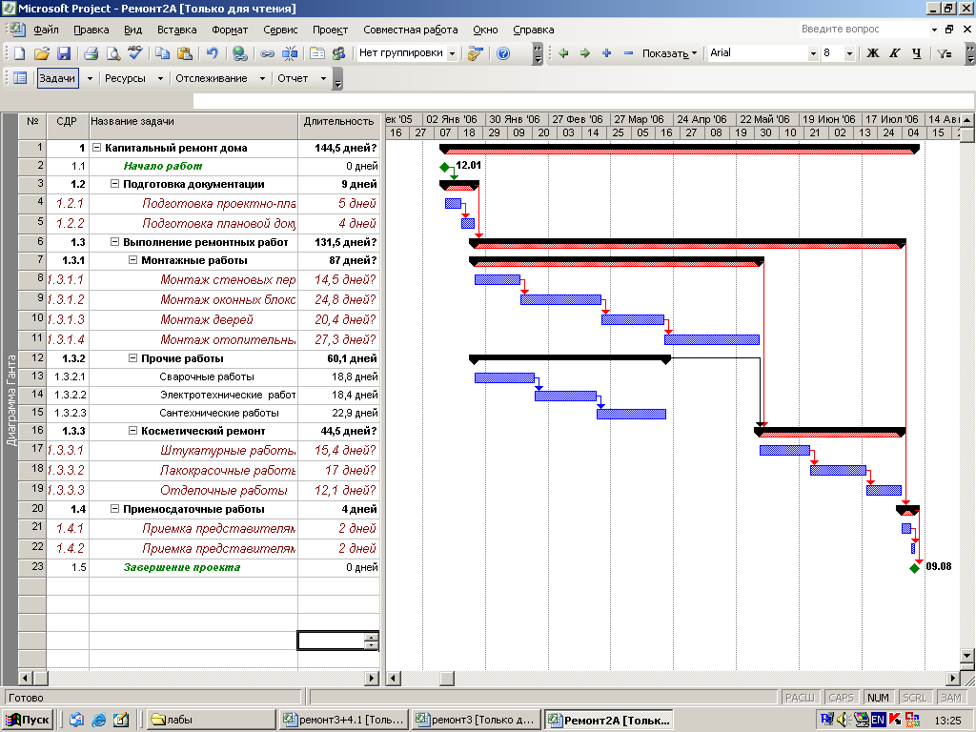Undo last action arrow icon

click(x=213, y=53)
